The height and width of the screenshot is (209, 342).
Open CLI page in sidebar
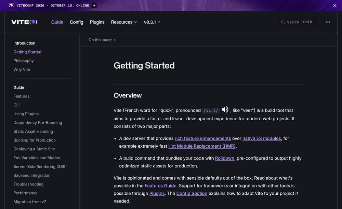tap(16, 105)
